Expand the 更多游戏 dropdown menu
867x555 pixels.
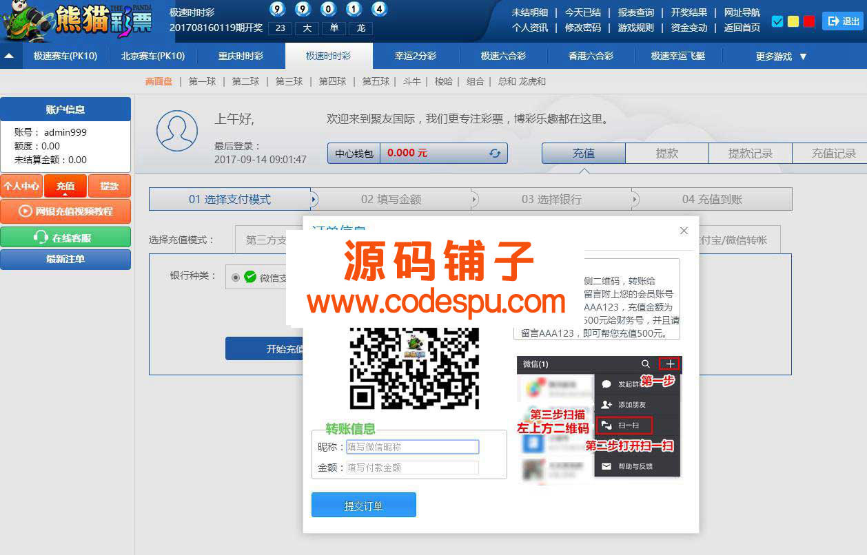point(781,56)
